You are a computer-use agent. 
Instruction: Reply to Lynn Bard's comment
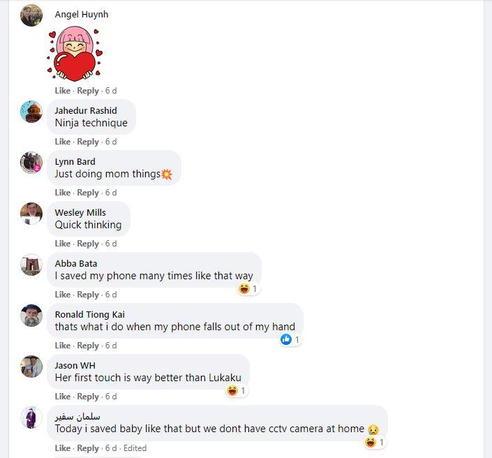pyautogui.click(x=88, y=193)
